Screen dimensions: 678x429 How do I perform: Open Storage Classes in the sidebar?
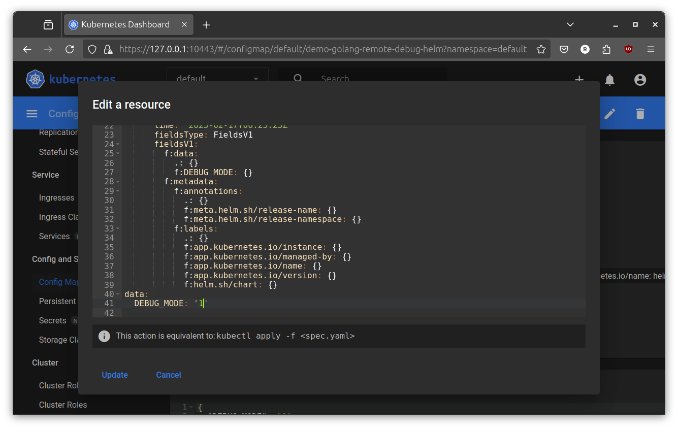coord(58,340)
